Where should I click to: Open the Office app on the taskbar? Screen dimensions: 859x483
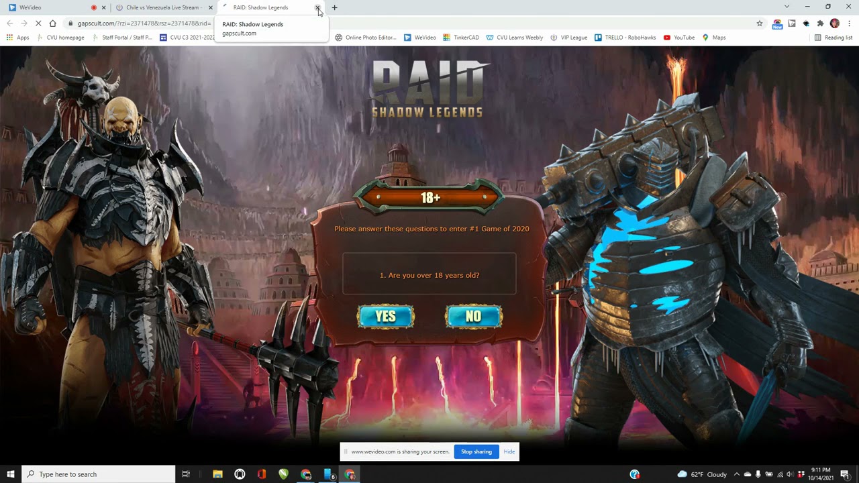pos(261,474)
